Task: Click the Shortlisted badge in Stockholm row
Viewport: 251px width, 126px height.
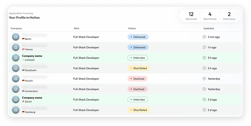Action: click(139, 68)
